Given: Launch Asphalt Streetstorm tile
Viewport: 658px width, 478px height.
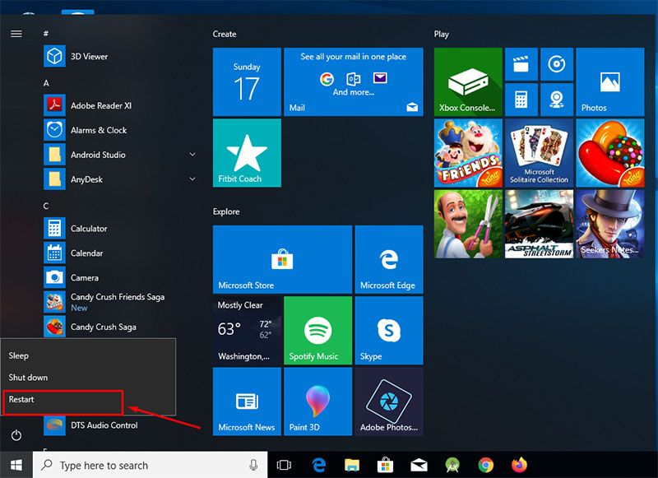Looking at the screenshot, I should pos(540,224).
